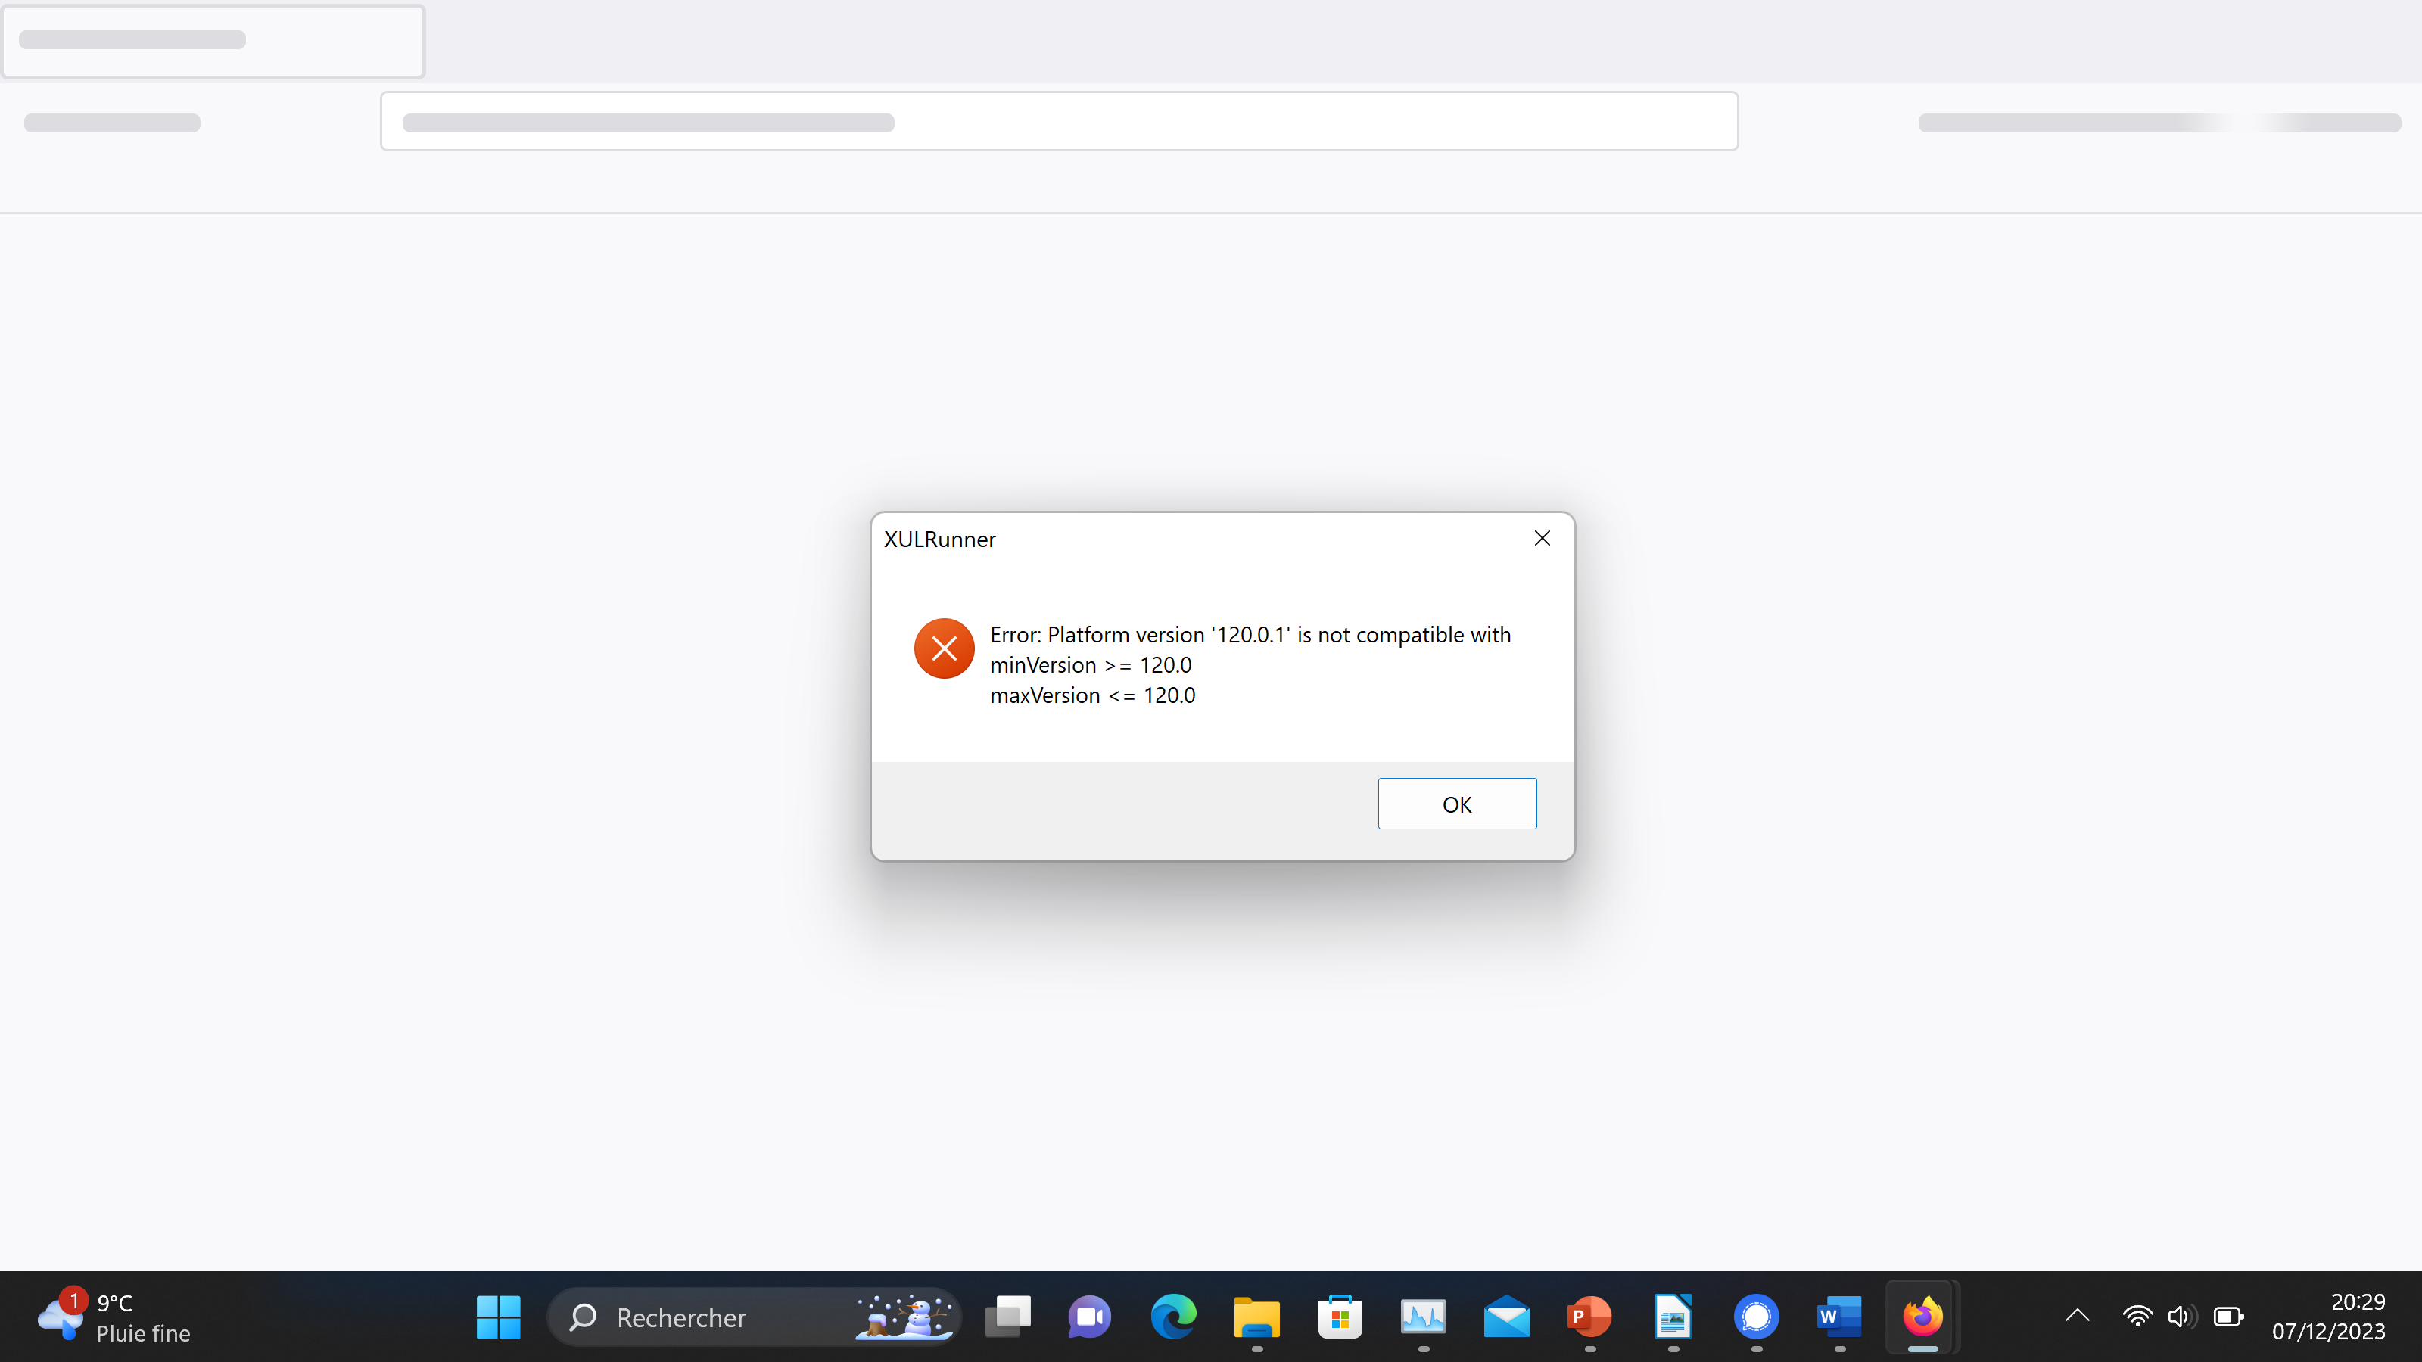Click the Firefox icon in taskbar
This screenshot has width=2422, height=1362.
pos(1922,1317)
